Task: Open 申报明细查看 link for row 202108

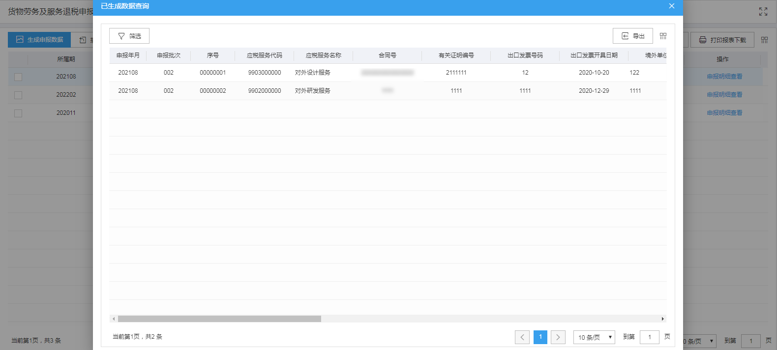Action: [724, 77]
